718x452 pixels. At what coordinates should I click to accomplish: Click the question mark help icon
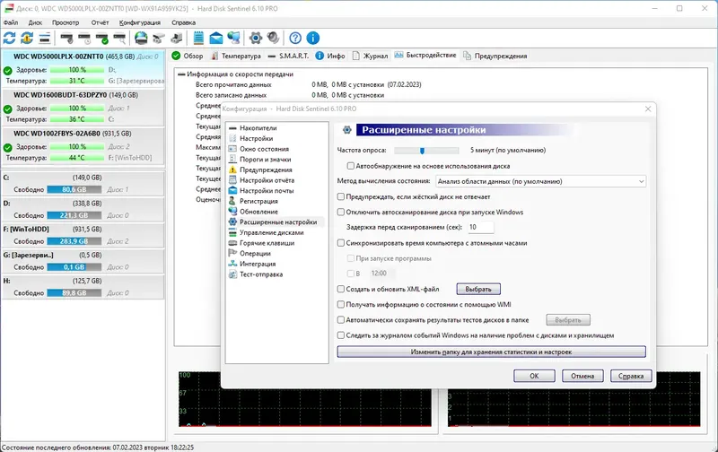(x=295, y=38)
